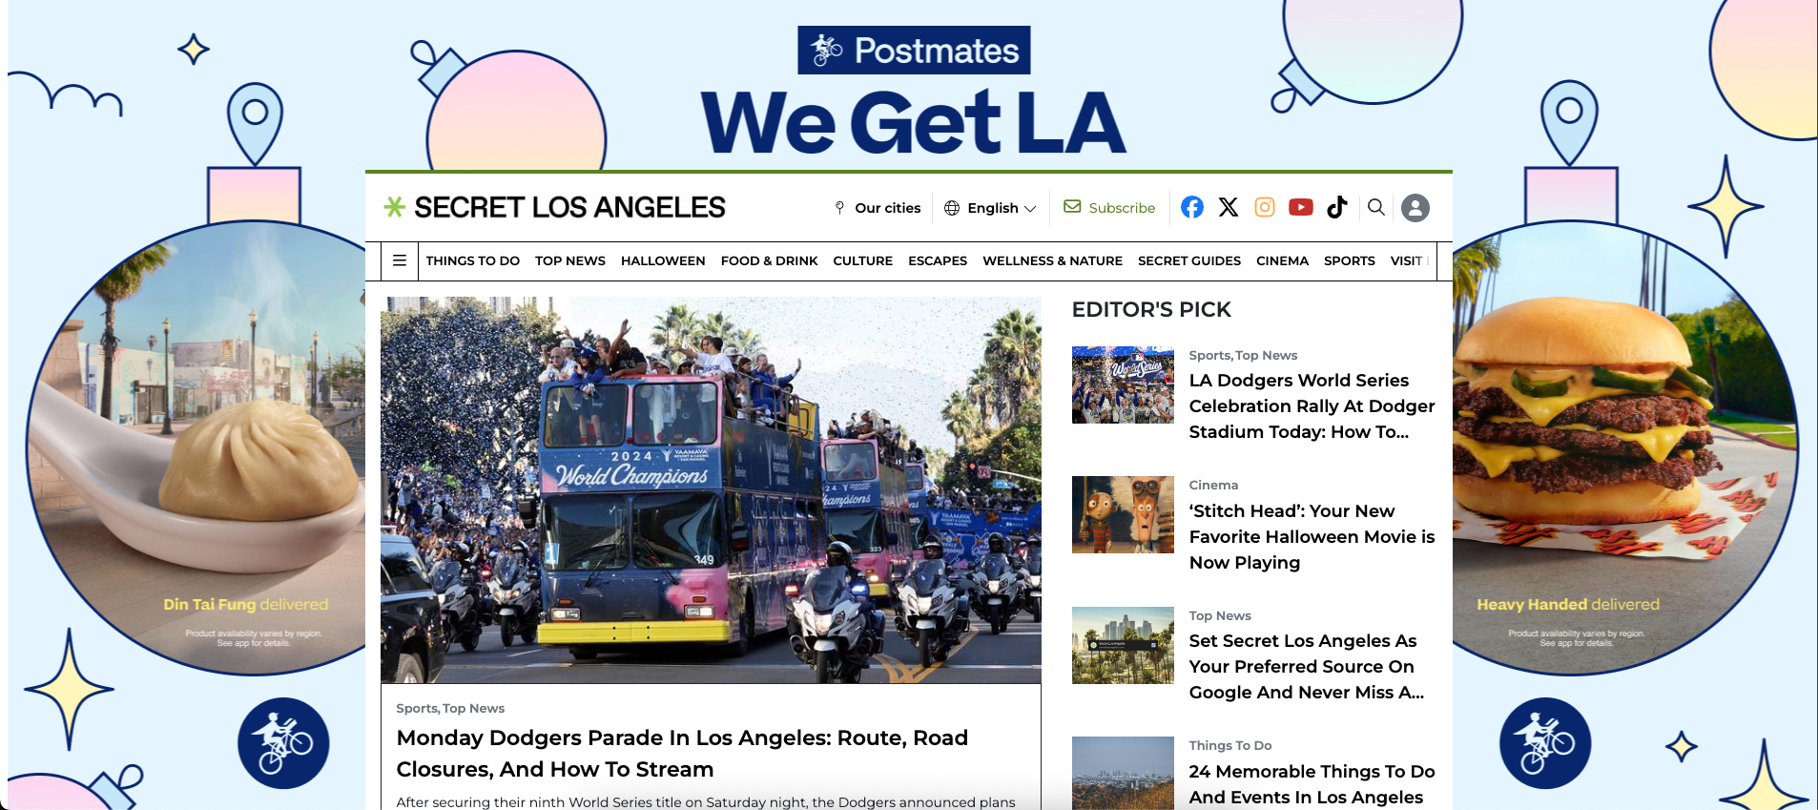Open the Things To Do menu
This screenshot has height=810, width=1818.
click(472, 260)
